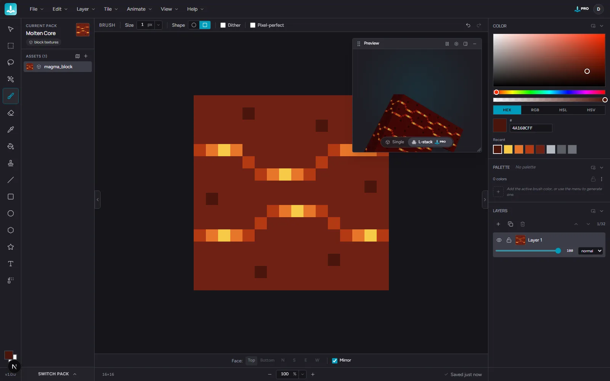Adjust Layer 1 opacity slider
610x381 pixels.
point(528,251)
